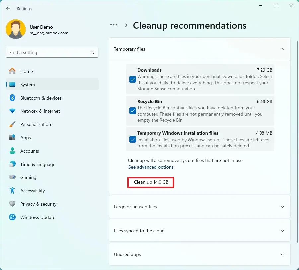Uncheck the Recycle Bin checkbox
The image size is (299, 270).
[x=133, y=111]
